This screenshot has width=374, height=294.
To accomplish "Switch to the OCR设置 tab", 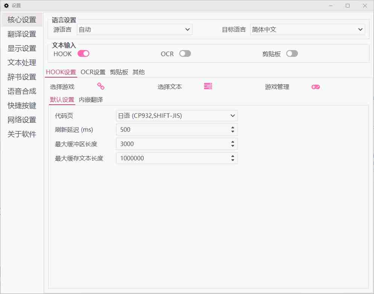I will pos(93,72).
